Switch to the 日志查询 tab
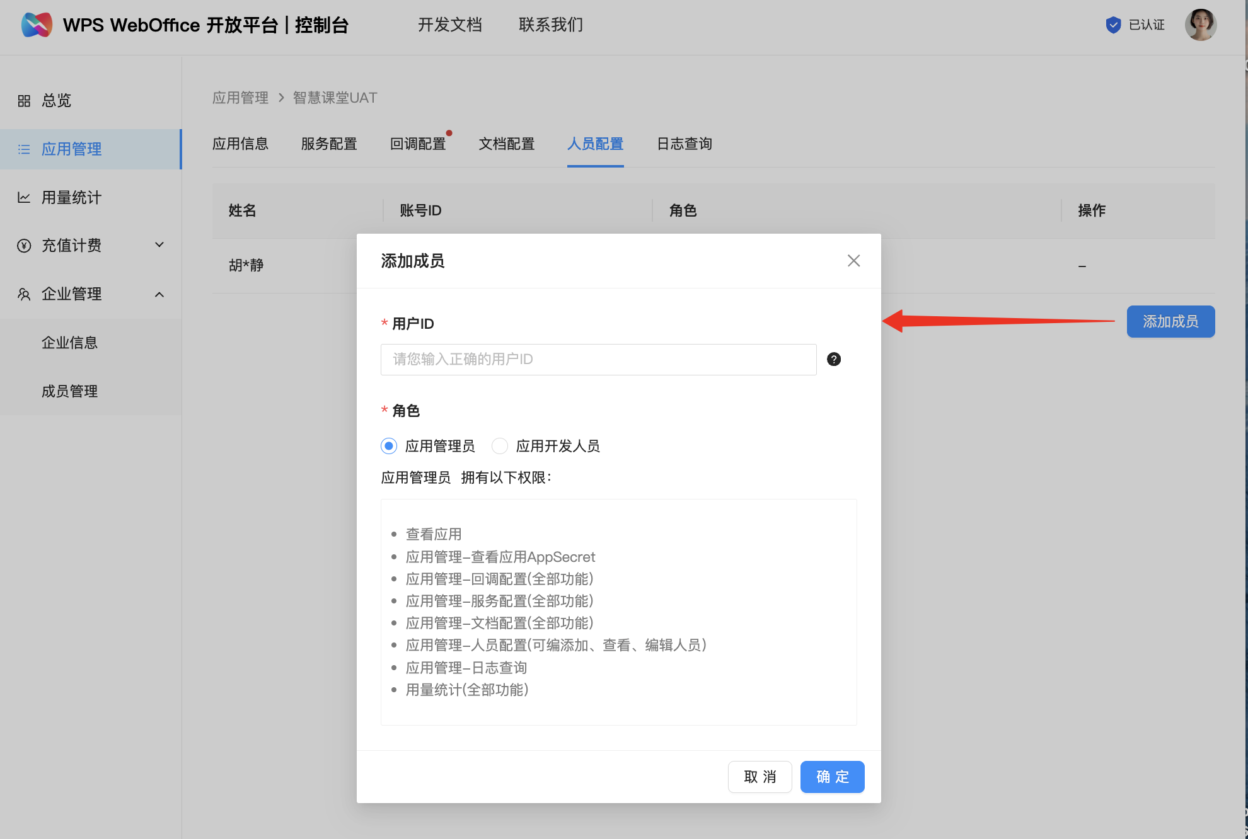This screenshot has height=839, width=1248. [x=684, y=144]
